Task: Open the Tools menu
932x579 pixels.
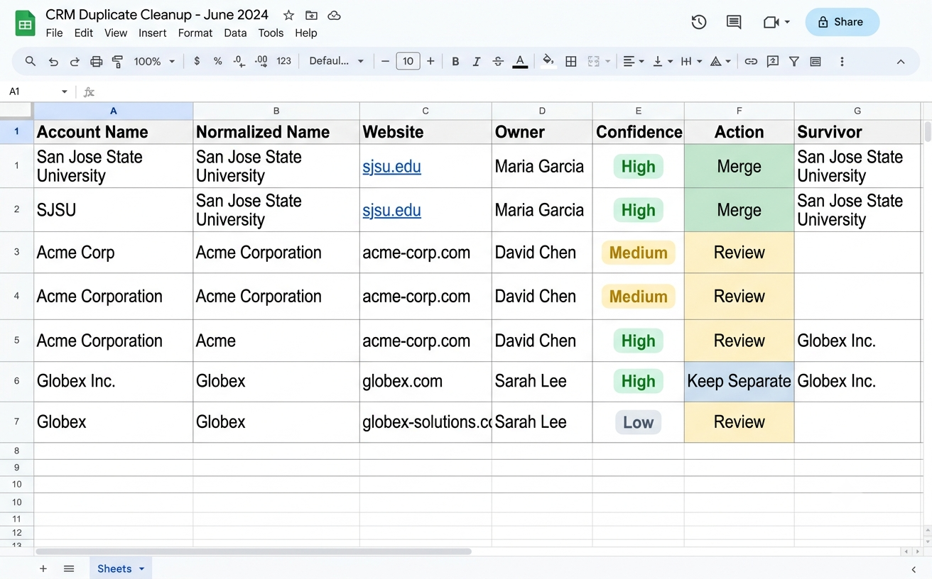Action: point(271,33)
